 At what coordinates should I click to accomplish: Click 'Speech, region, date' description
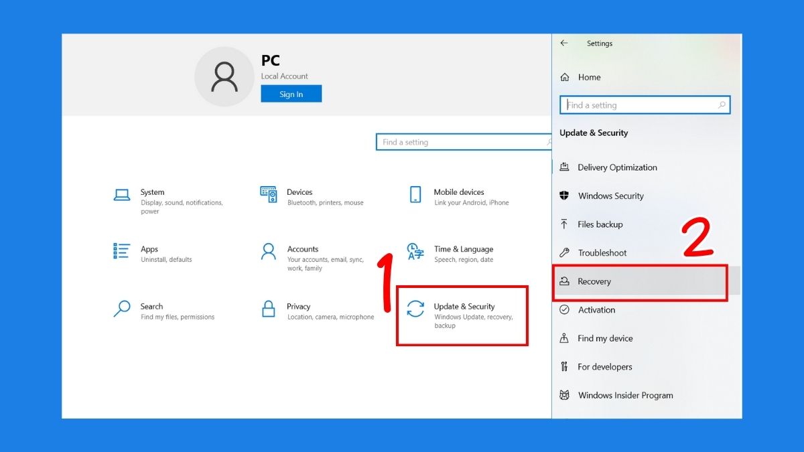[464, 260]
